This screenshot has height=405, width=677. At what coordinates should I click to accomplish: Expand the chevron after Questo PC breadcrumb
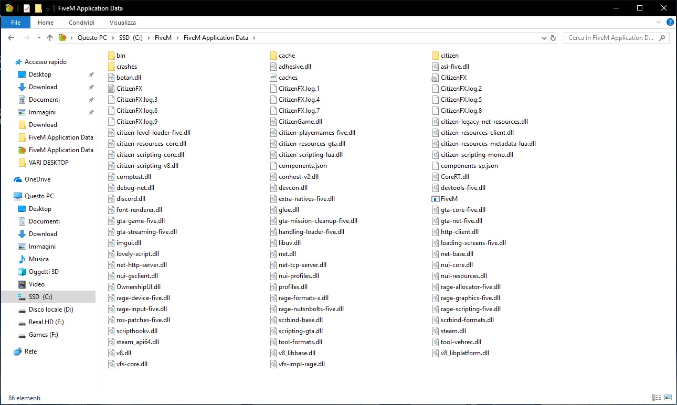click(112, 38)
